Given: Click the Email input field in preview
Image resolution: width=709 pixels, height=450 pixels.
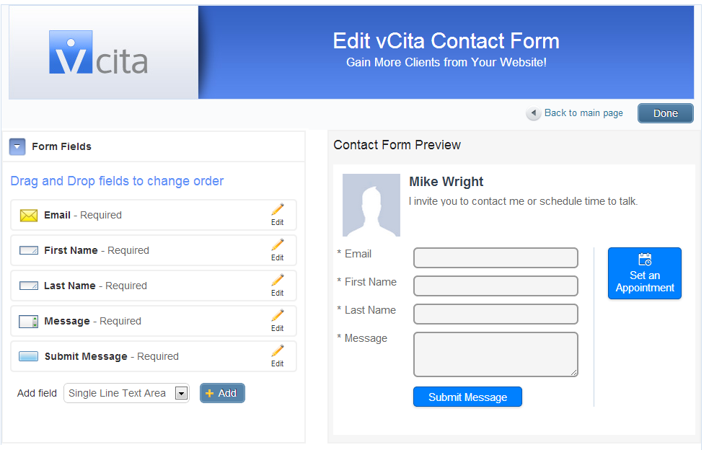Looking at the screenshot, I should tap(496, 258).
